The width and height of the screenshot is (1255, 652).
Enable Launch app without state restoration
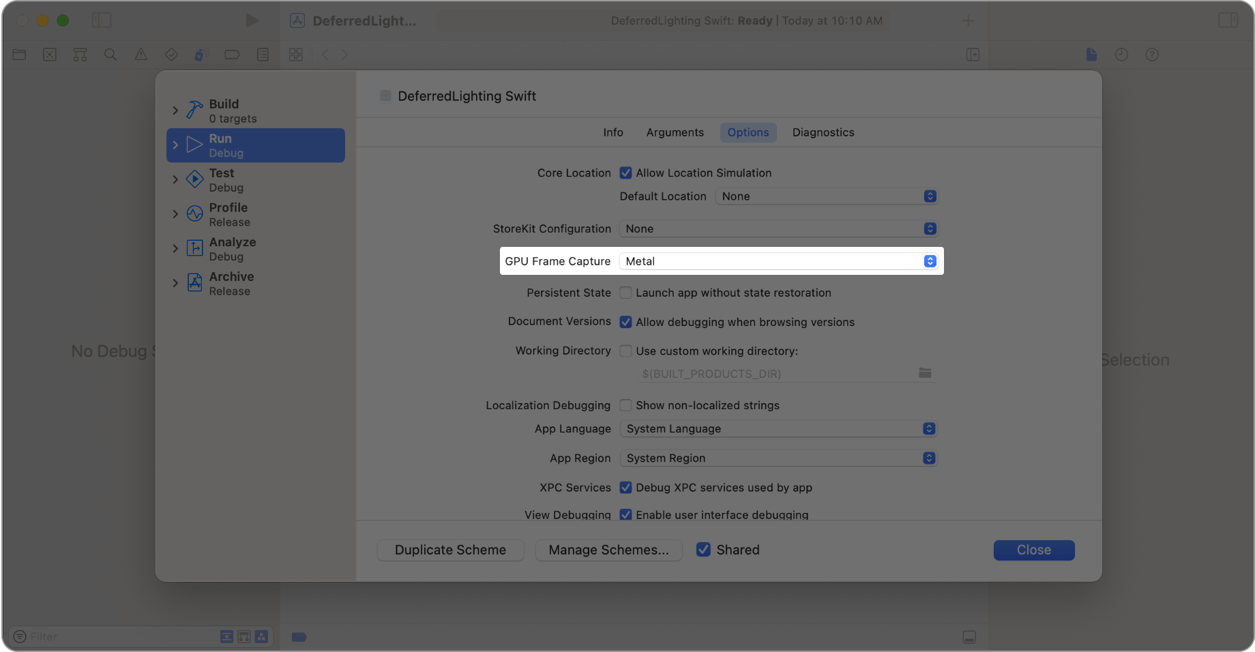[625, 293]
